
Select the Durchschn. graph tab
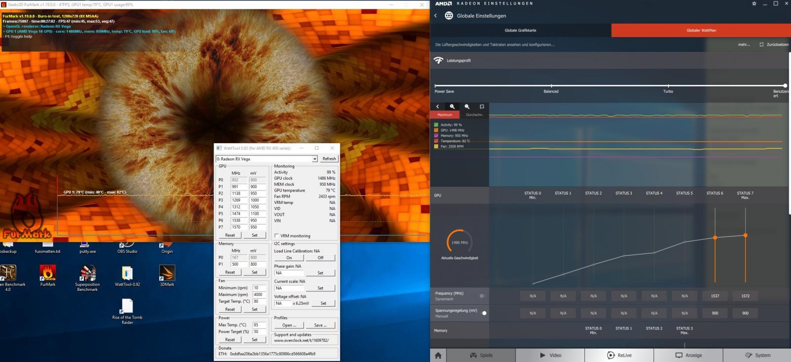pos(474,115)
